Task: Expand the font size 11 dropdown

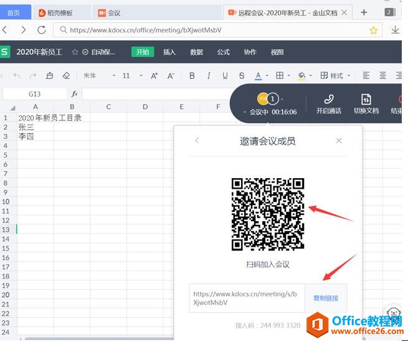Action: pyautogui.click(x=140, y=76)
